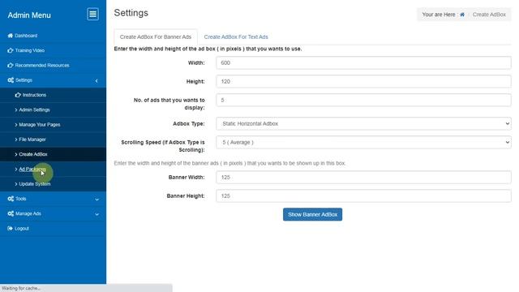Click the breadcrumb home icon
Viewport: 519px width, 292px height.
pos(462,15)
